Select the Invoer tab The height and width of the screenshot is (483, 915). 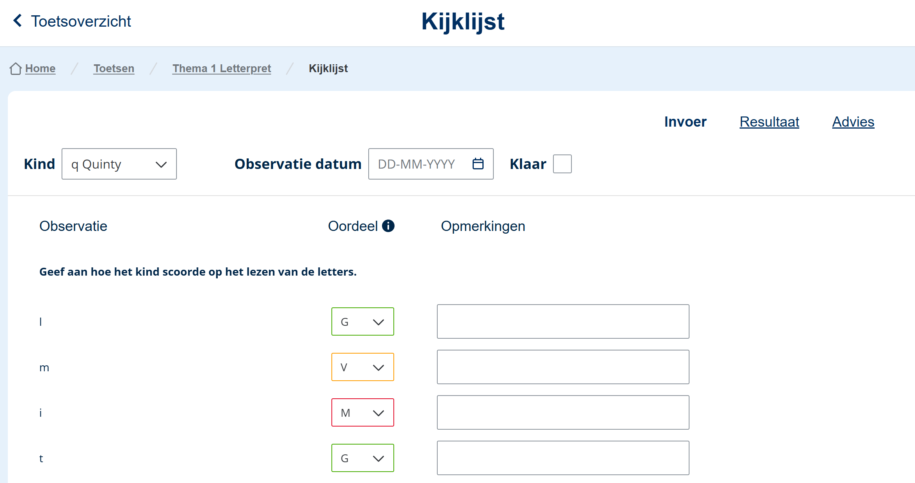685,122
